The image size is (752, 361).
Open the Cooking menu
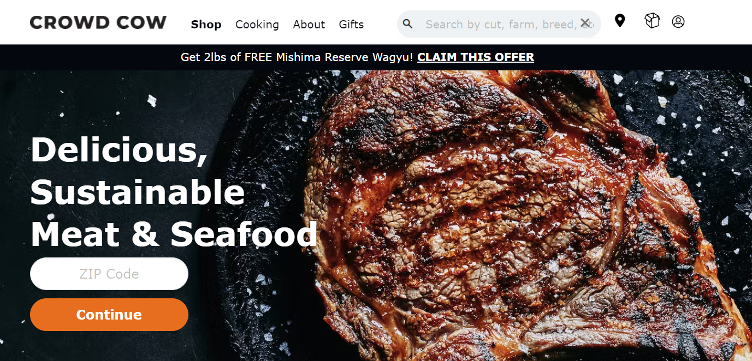[257, 25]
